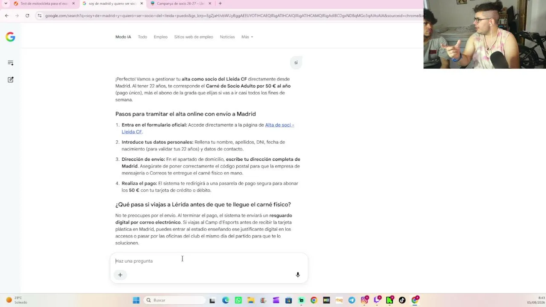Image resolution: width=546 pixels, height=307 pixels.
Task: Select the Todo search tab
Action: (142, 37)
